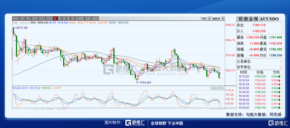The width and height of the screenshot is (290, 128).
Task: Click the MA10: 1816.524 label
Action: click(x=59, y=23)
